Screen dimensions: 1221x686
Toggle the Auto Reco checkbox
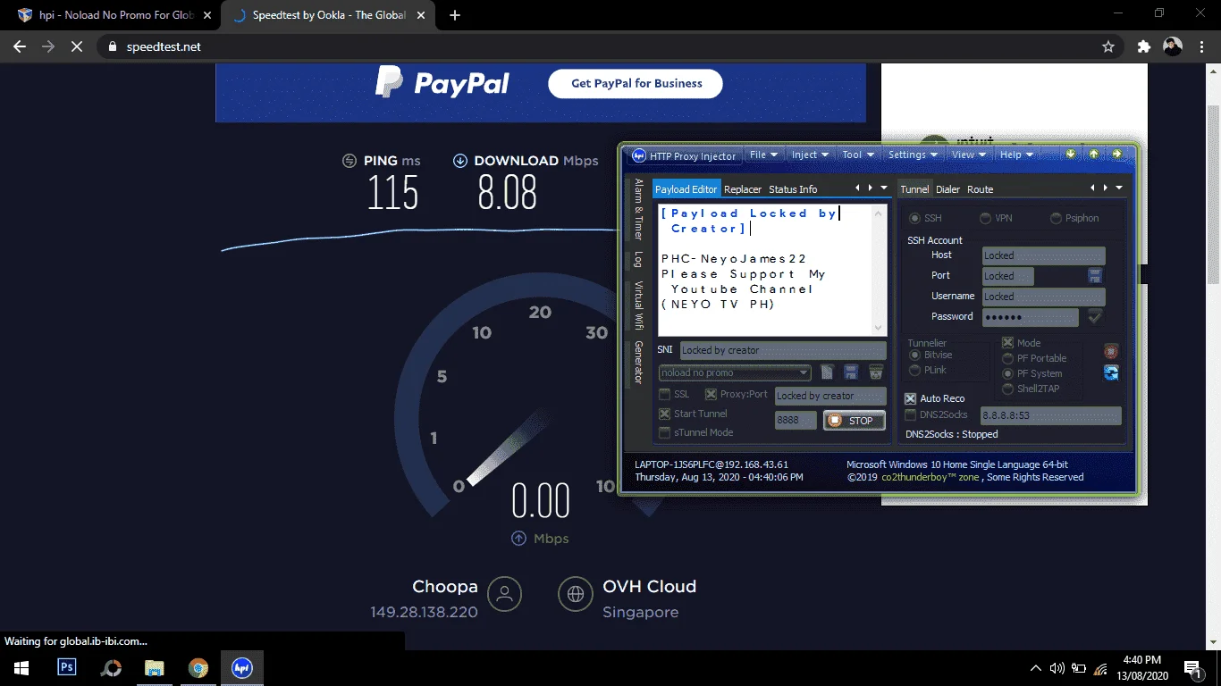click(x=910, y=398)
